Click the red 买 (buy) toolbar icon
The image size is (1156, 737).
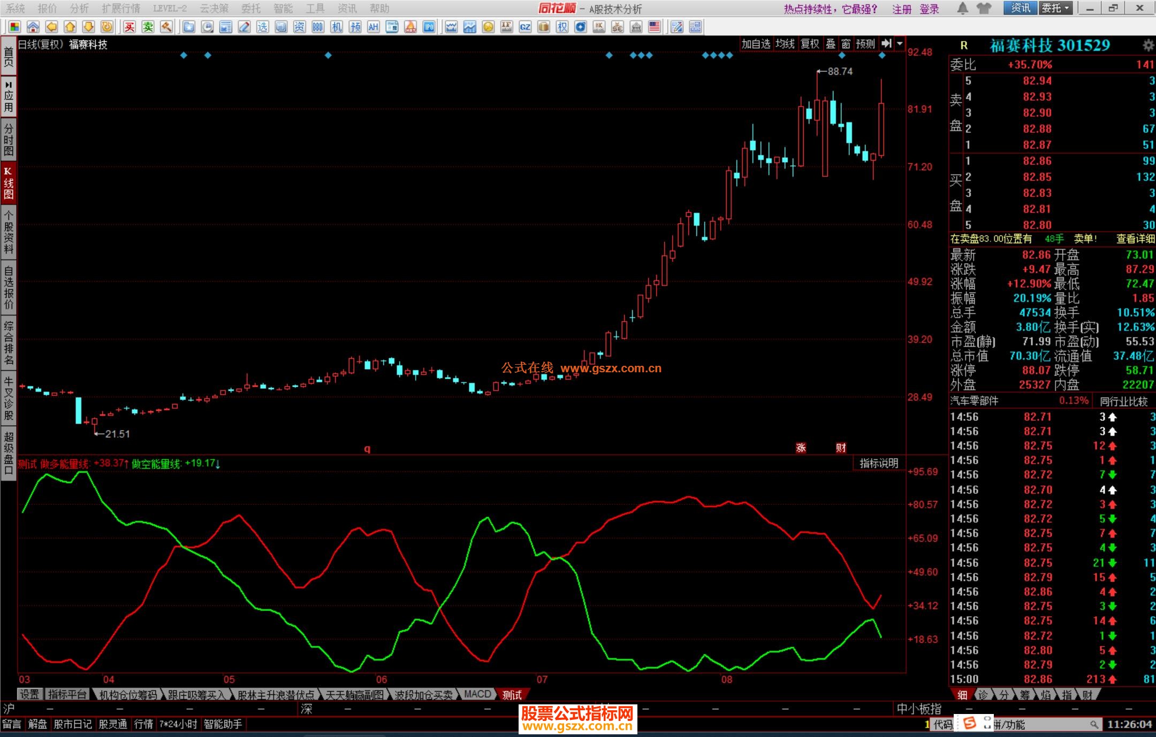tap(130, 27)
